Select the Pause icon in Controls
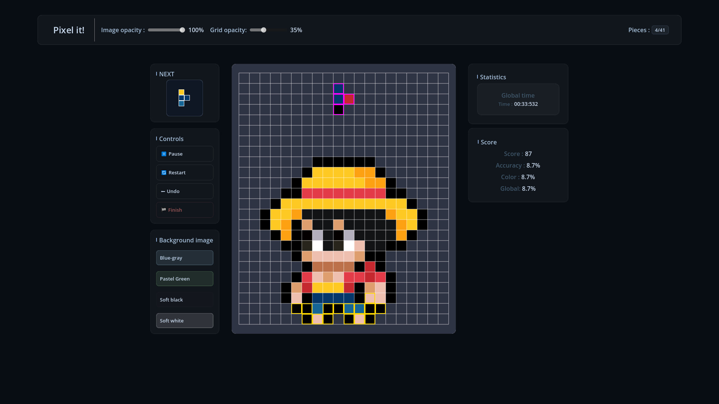 click(164, 154)
